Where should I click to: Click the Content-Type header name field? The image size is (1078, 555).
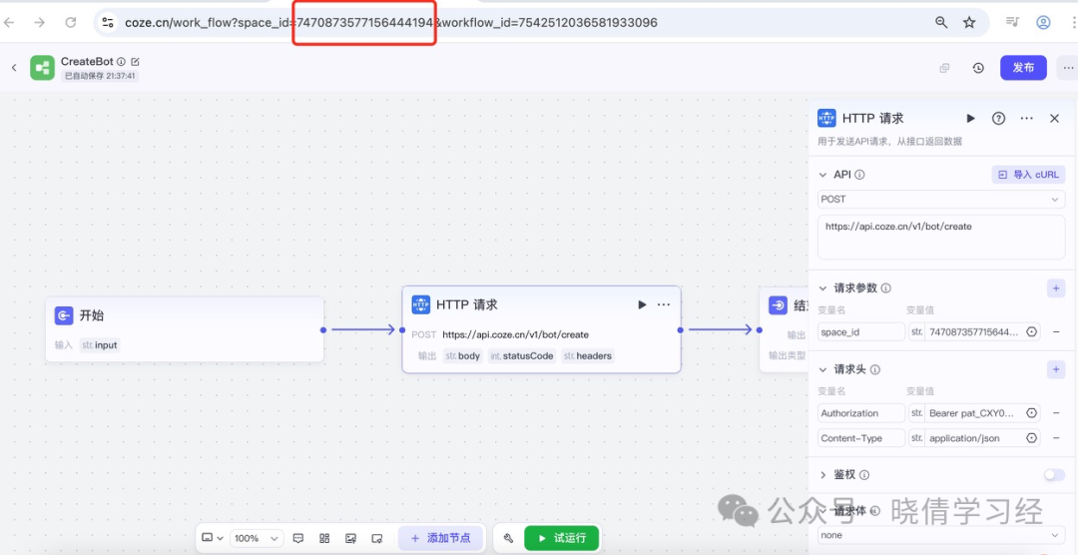(861, 437)
